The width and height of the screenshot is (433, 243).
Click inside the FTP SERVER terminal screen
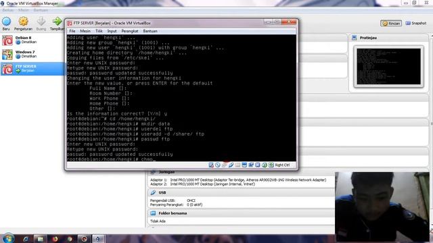181,98
